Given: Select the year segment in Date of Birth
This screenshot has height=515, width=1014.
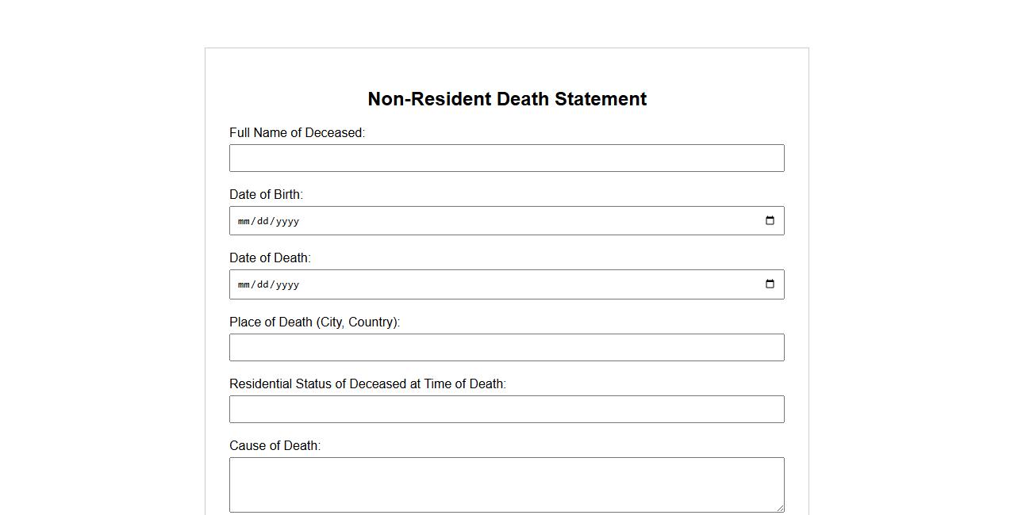Looking at the screenshot, I should tap(287, 222).
